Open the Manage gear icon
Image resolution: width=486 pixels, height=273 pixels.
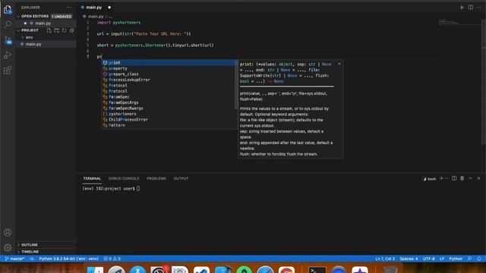pyautogui.click(x=8, y=248)
